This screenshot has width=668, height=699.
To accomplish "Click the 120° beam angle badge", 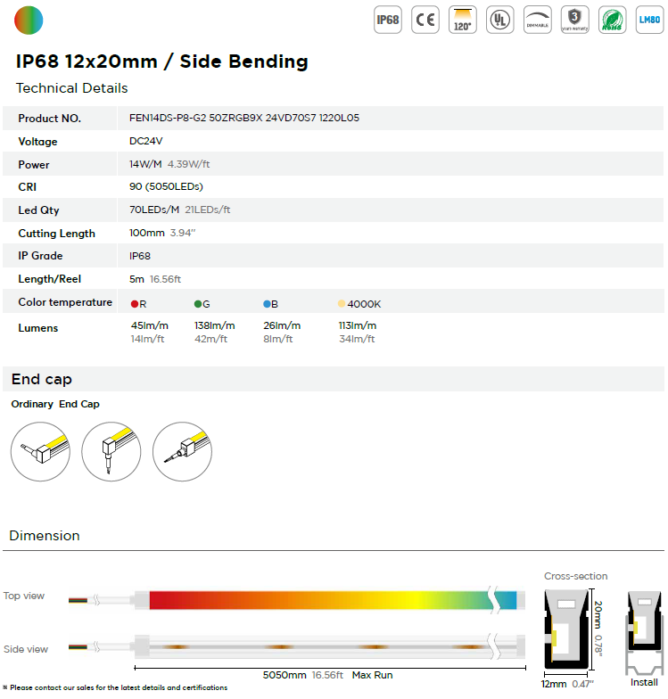I will [x=462, y=20].
